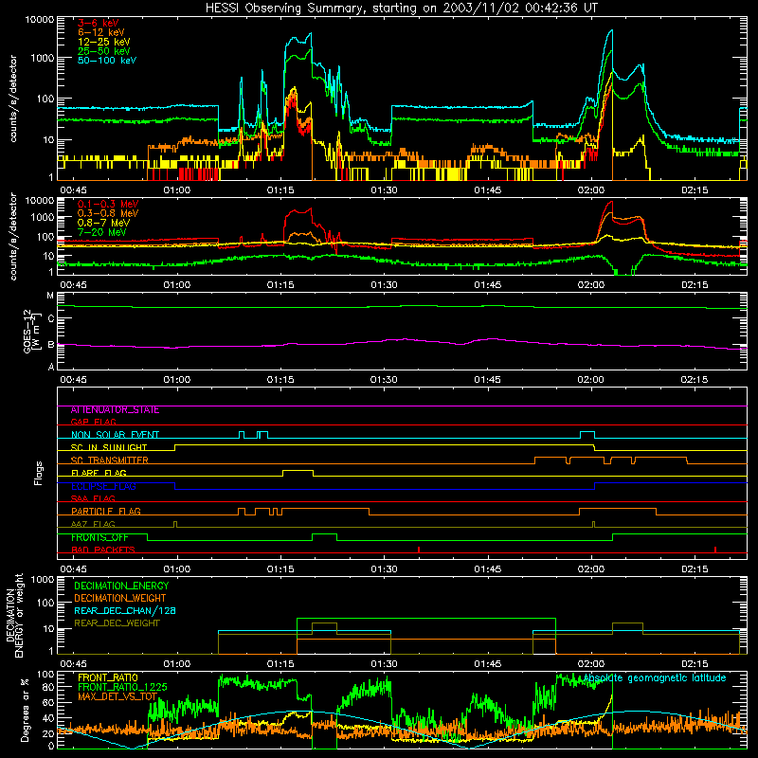
Task: Click the FRONT_RATIO legend label
Action: [x=108, y=677]
